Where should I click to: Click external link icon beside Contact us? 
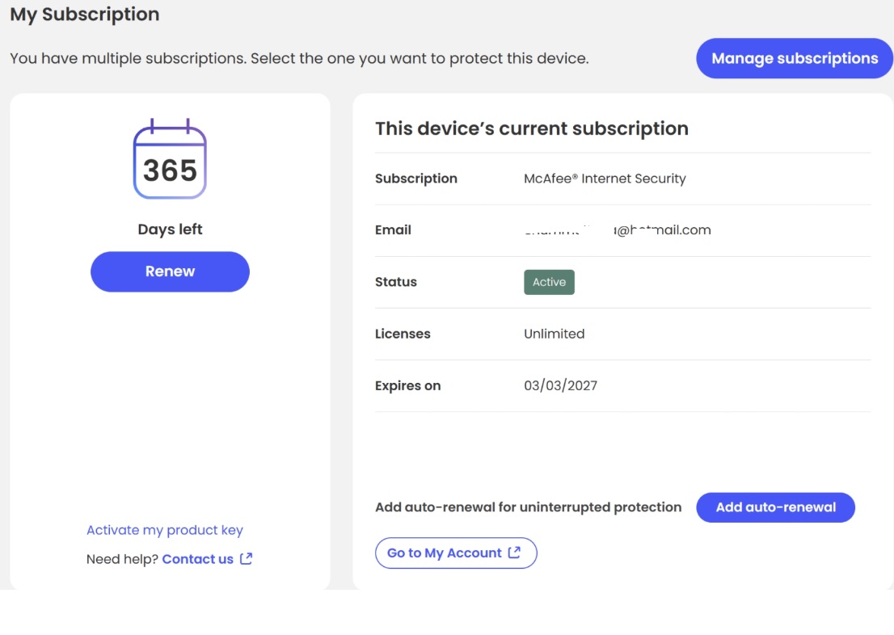[x=247, y=558]
